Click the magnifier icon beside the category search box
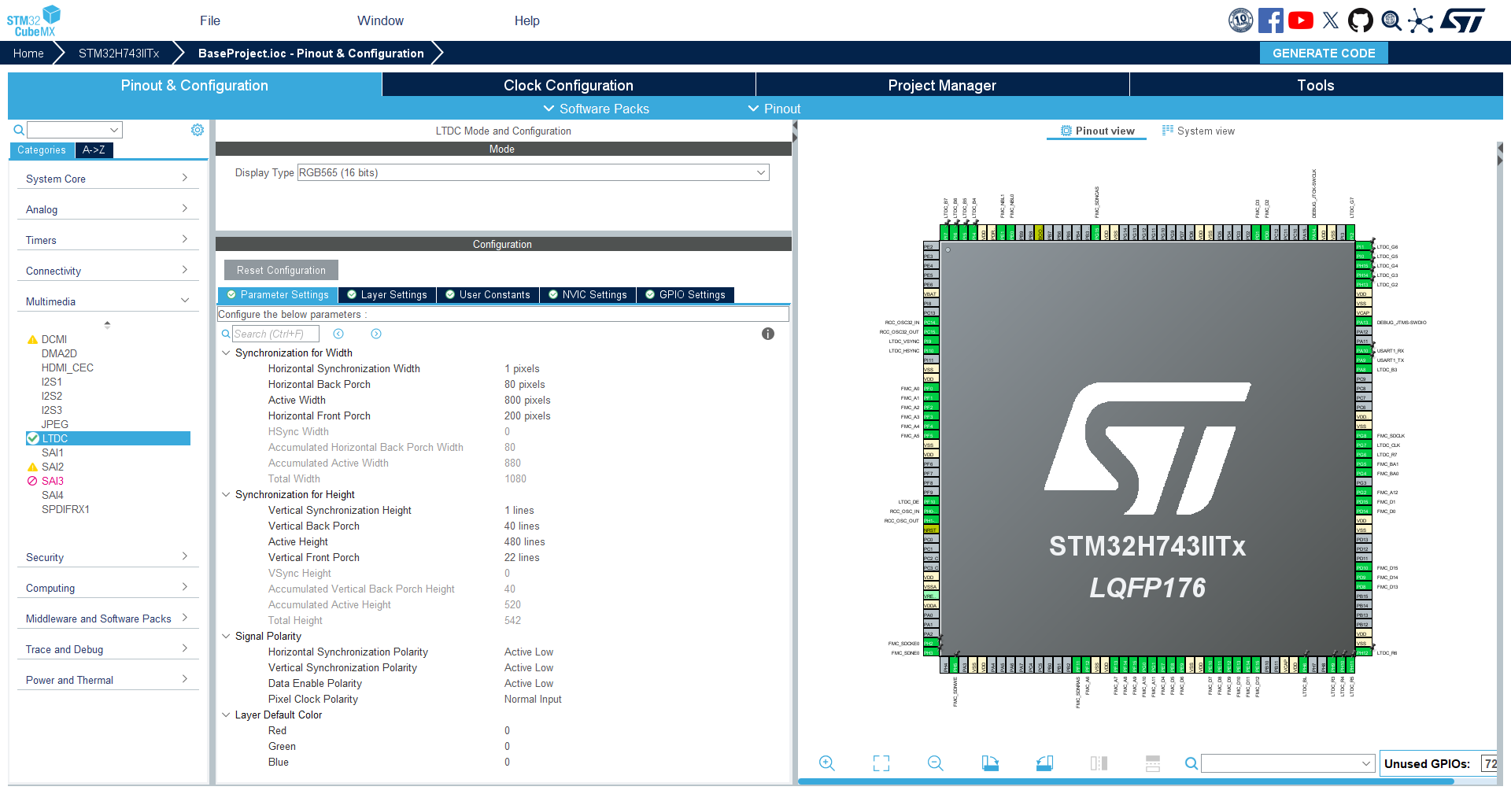The height and width of the screenshot is (794, 1511). coord(19,130)
